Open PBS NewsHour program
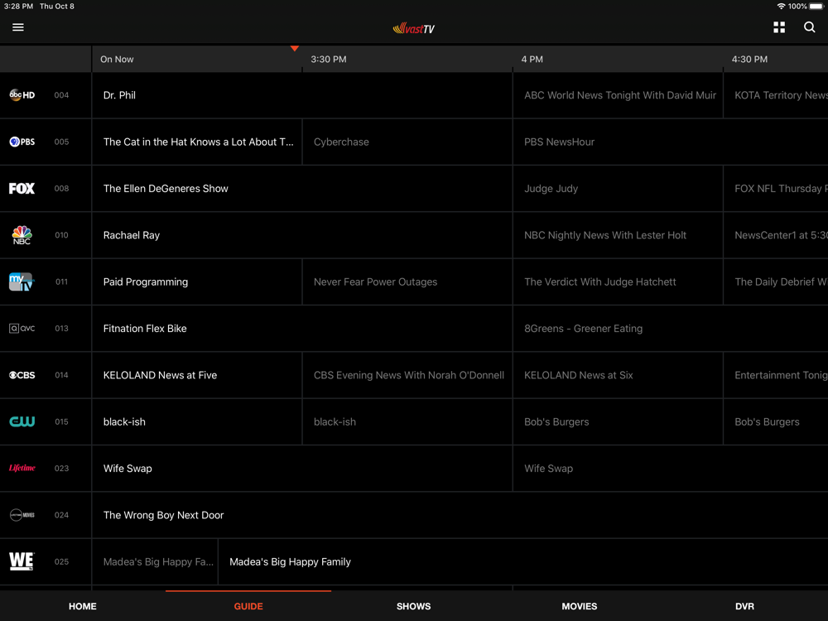The image size is (828, 621). pyautogui.click(x=671, y=142)
